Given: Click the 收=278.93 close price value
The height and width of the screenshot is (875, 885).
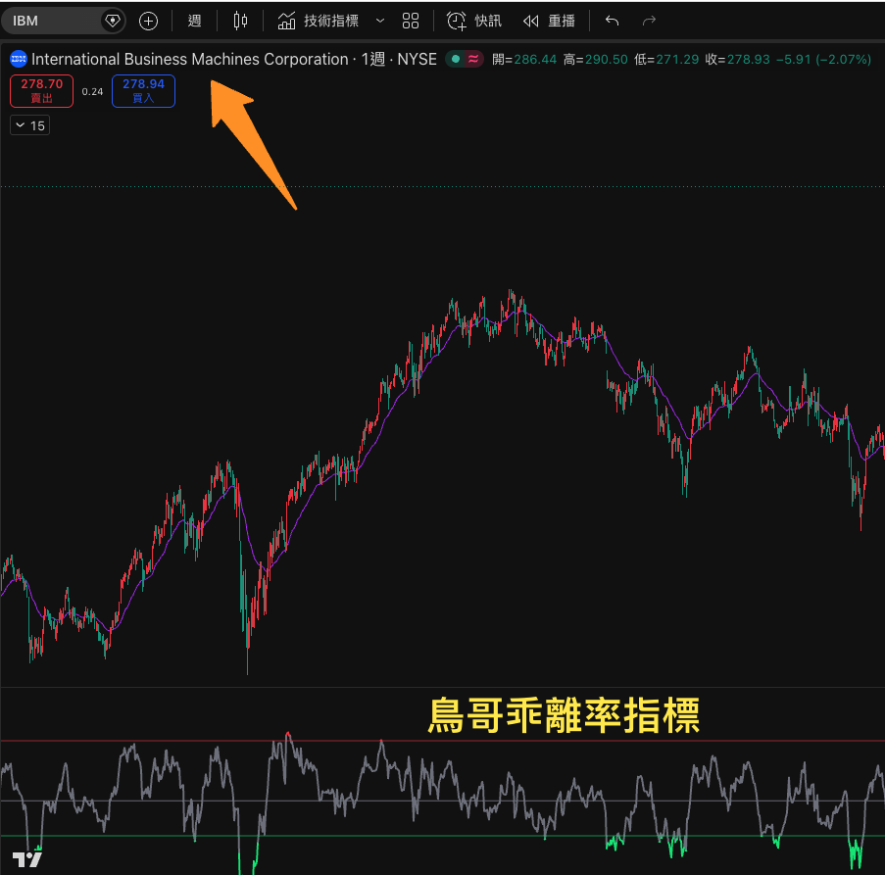Looking at the screenshot, I should [x=738, y=59].
